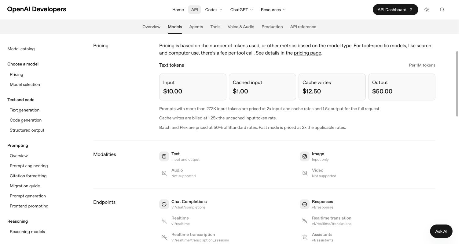The height and width of the screenshot is (244, 462).
Task: Open Code generation in the sidebar
Action: pyautogui.click(x=26, y=120)
